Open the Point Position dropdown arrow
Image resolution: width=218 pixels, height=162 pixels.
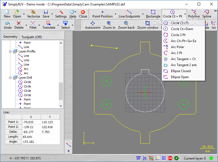115,14
